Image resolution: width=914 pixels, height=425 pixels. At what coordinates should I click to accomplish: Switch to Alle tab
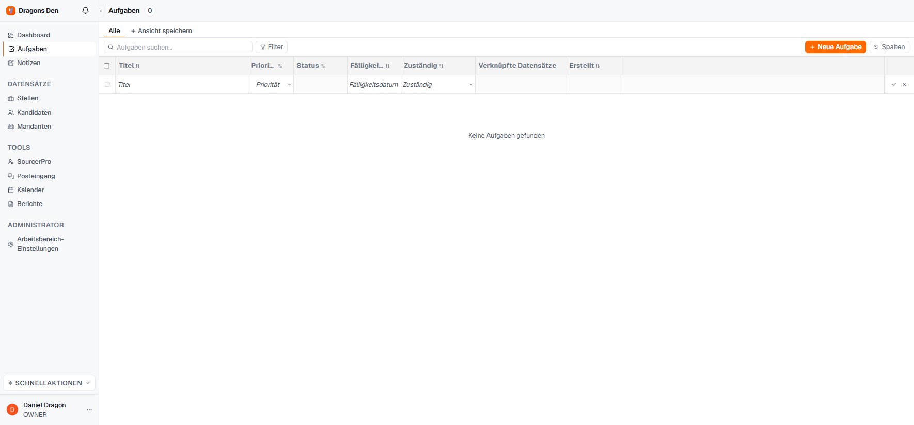point(114,31)
